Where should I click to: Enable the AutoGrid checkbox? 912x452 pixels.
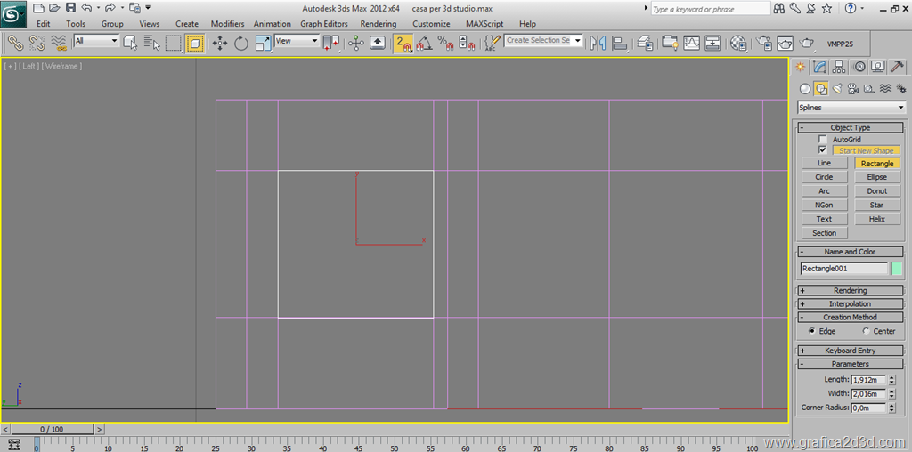(x=823, y=140)
